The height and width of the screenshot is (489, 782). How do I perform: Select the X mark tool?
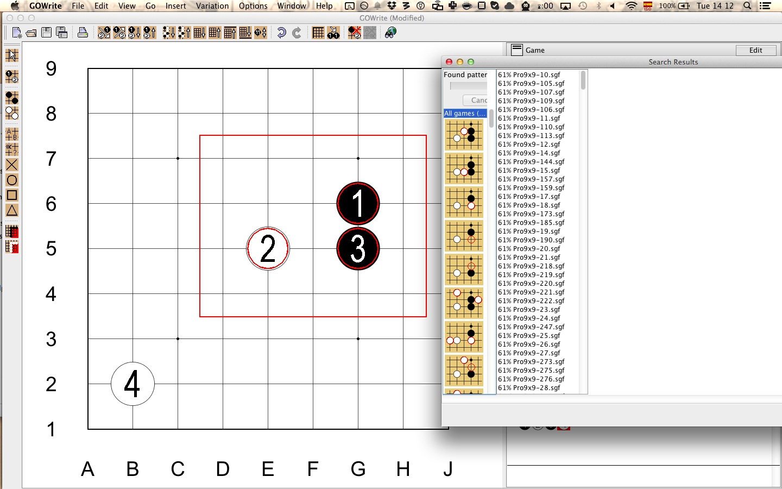point(12,165)
